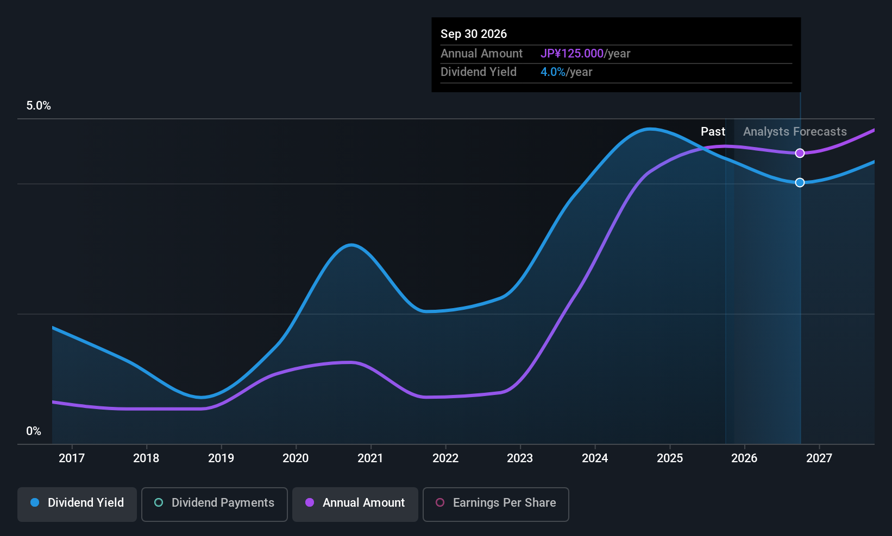Expand the Sep 30 2026 tooltip header
This screenshot has width=892, height=536.
pyautogui.click(x=474, y=34)
